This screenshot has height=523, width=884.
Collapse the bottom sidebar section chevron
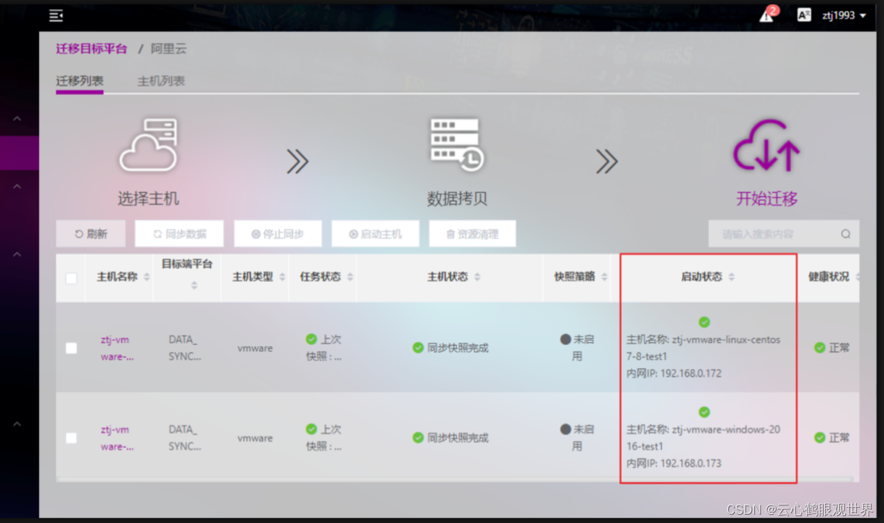[x=17, y=424]
